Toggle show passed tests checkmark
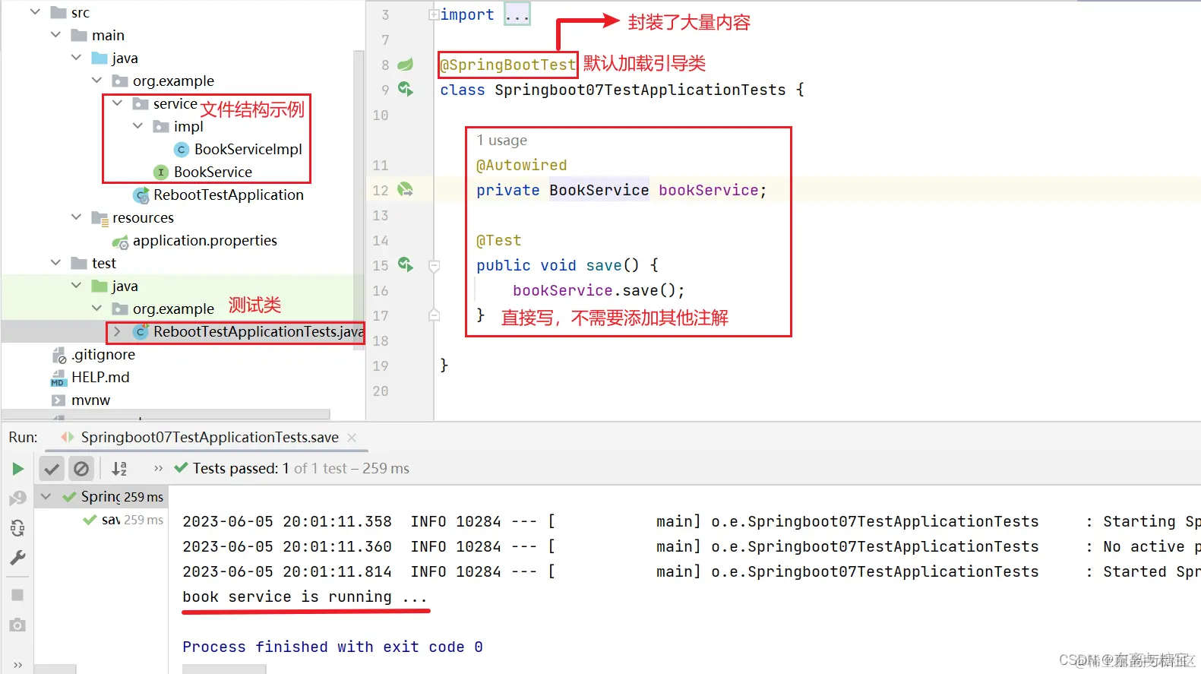 point(52,469)
